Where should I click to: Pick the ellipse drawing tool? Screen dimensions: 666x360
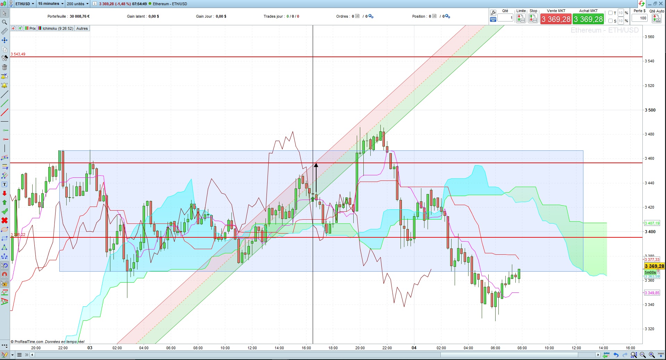click(x=5, y=229)
